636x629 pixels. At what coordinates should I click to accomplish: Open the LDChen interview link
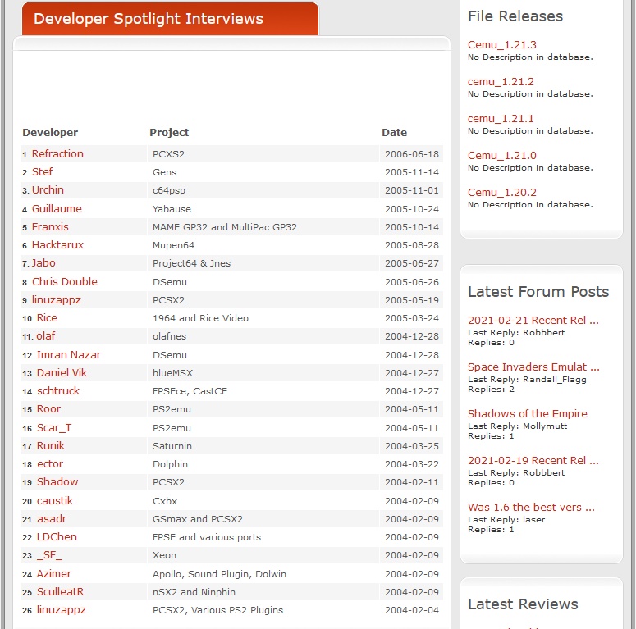(x=57, y=537)
